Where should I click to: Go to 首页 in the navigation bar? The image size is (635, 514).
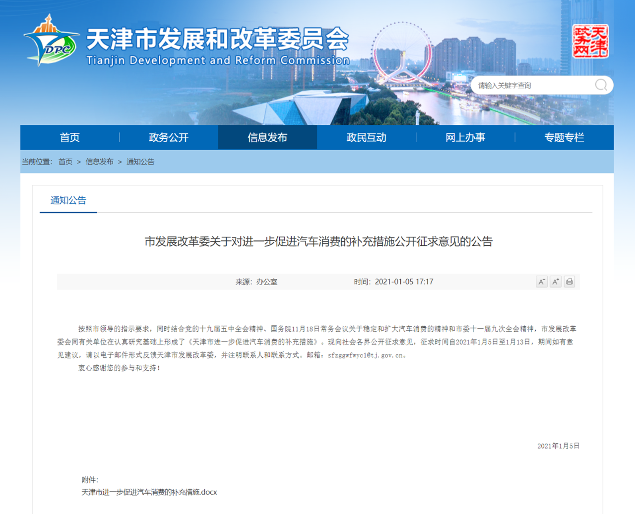point(69,137)
